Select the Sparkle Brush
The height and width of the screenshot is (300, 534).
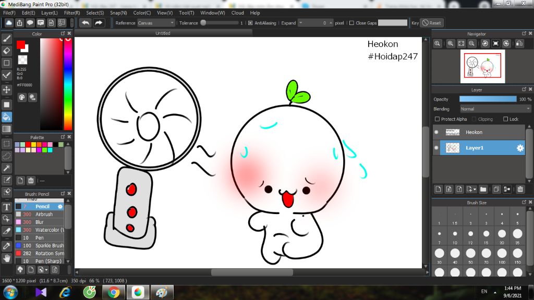point(40,246)
